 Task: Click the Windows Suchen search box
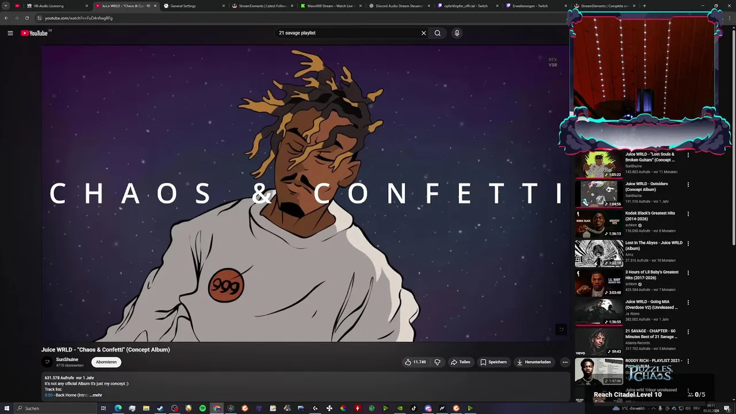(55, 408)
